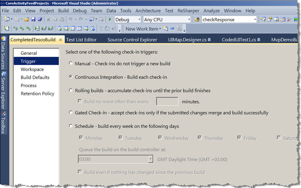Click the Open File folder icon
Image resolution: width=301 pixels, height=188 pixels.
(x=27, y=19)
